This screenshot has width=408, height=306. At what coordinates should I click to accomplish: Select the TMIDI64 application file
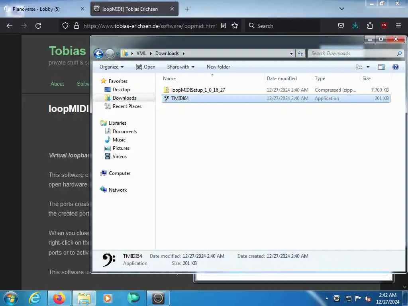click(276, 98)
